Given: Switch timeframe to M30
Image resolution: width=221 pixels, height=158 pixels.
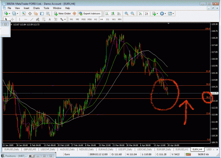Looking at the screenshot, I should click(x=90, y=19).
